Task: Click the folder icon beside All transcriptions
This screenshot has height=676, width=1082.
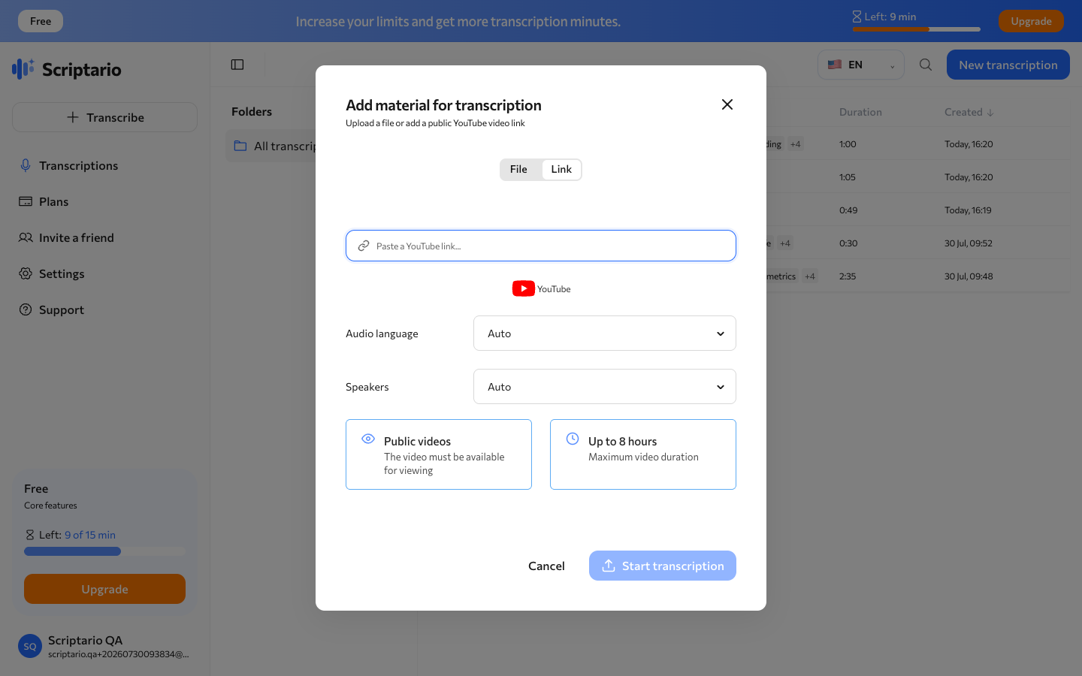Action: 240,146
